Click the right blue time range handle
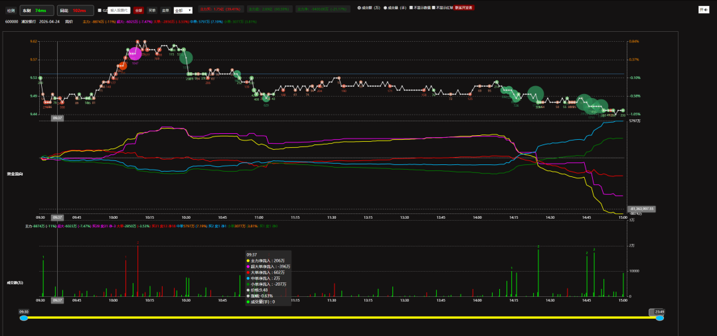717x336 pixels. pyautogui.click(x=660, y=318)
